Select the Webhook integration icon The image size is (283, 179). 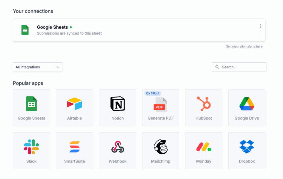click(x=117, y=147)
